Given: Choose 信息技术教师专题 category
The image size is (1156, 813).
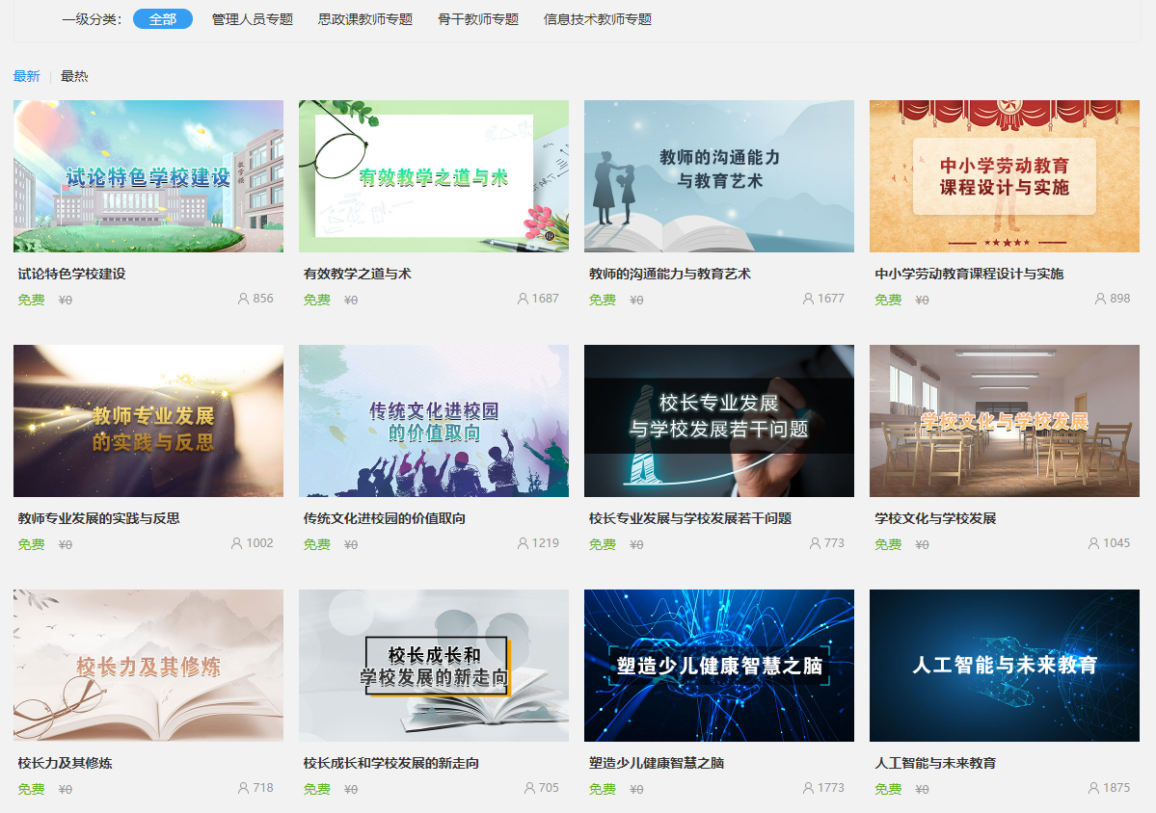Looking at the screenshot, I should pyautogui.click(x=598, y=19).
